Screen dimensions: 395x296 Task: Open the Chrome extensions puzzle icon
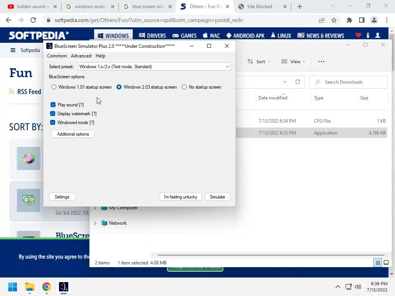(x=349, y=20)
